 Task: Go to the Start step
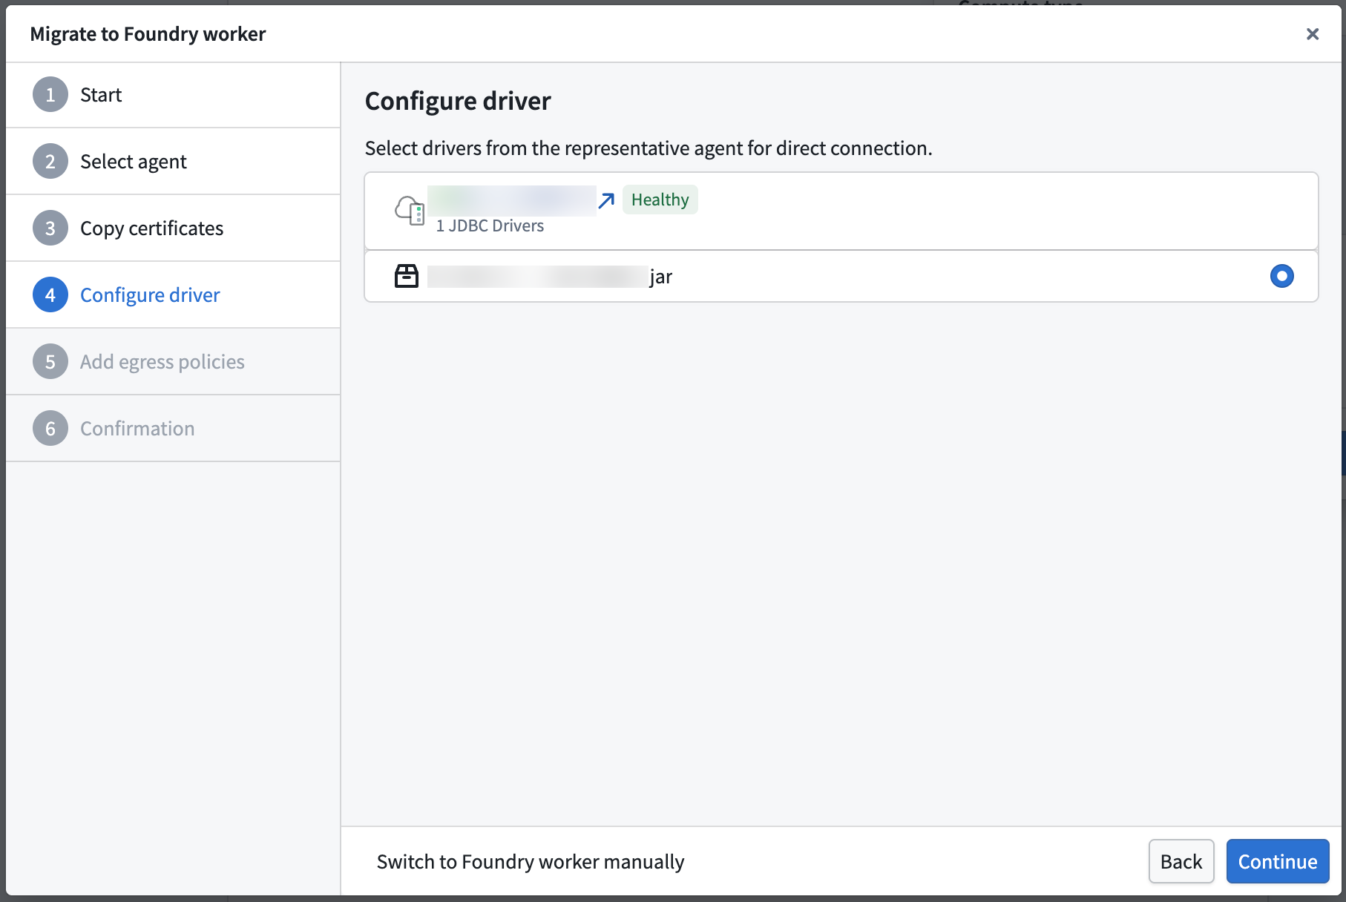[173, 95]
